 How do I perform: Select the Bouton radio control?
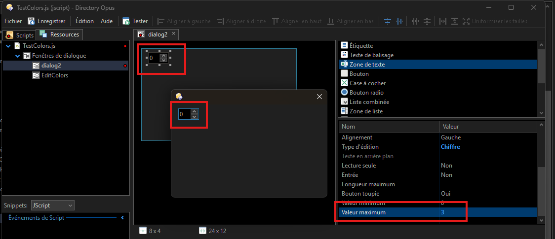[x=366, y=92]
